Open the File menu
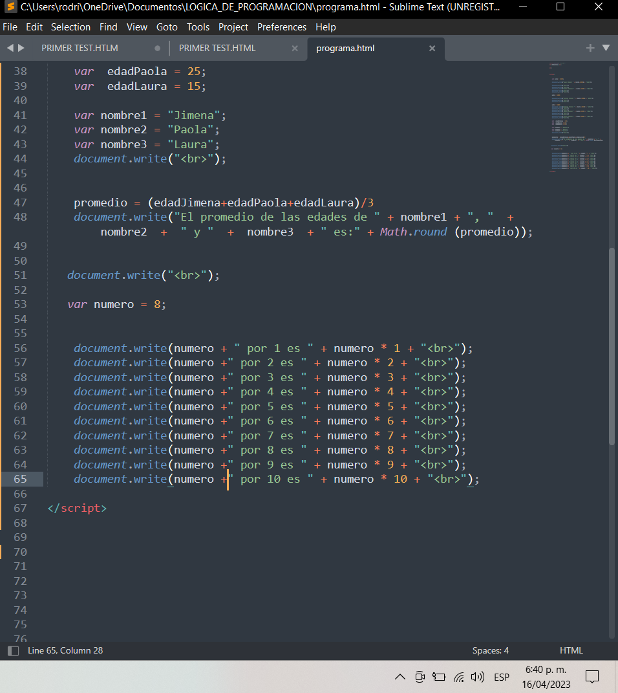The image size is (618, 693). pos(10,27)
